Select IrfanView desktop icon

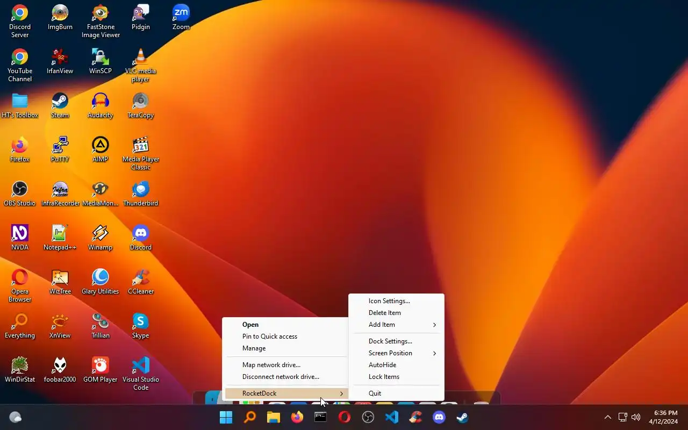(60, 61)
